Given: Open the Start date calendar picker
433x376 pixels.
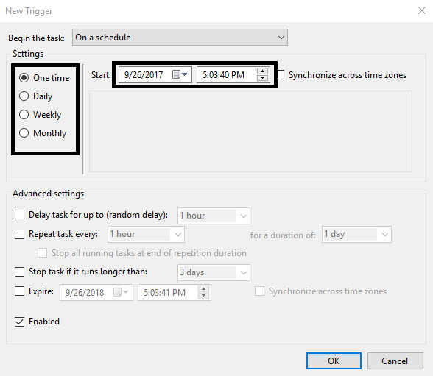Looking at the screenshot, I should pyautogui.click(x=180, y=74).
